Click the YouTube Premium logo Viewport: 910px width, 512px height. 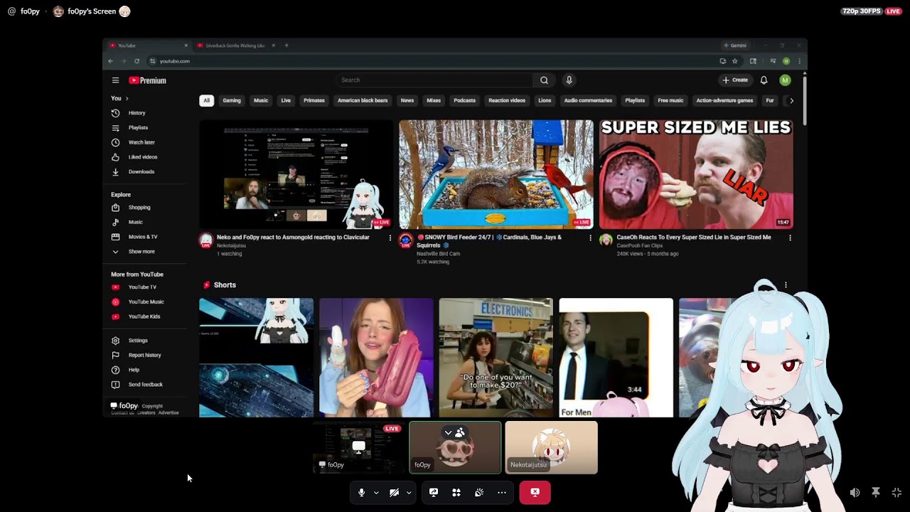pyautogui.click(x=147, y=80)
